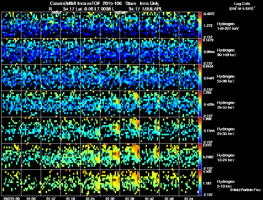The width and height of the screenshot is (263, 200).
Task: Click the 4.500 color scale value
Action: (207, 171)
